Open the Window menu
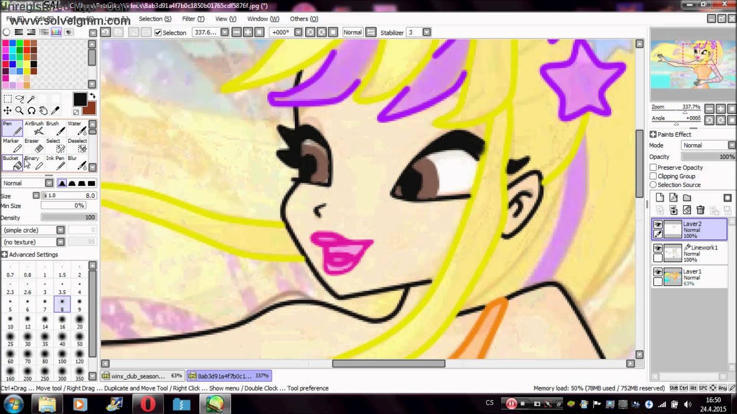Screen dimensions: 737x414 tap(263, 19)
